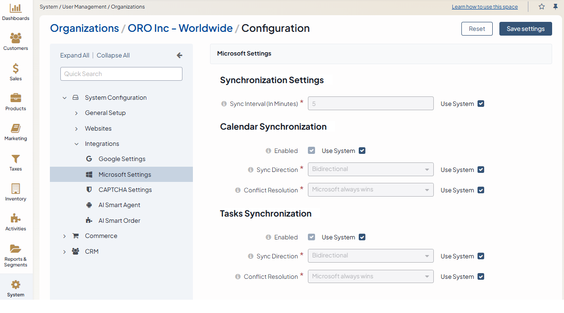Open the Learn how to use this space link

tap(485, 7)
